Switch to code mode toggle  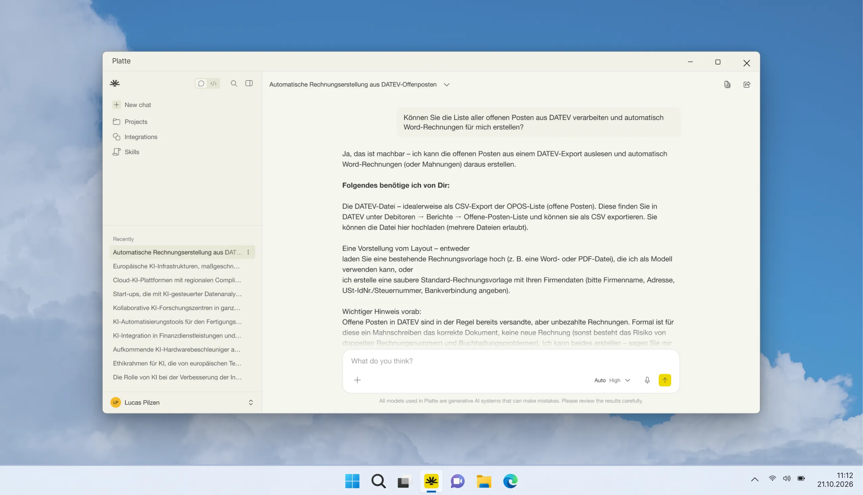click(213, 83)
